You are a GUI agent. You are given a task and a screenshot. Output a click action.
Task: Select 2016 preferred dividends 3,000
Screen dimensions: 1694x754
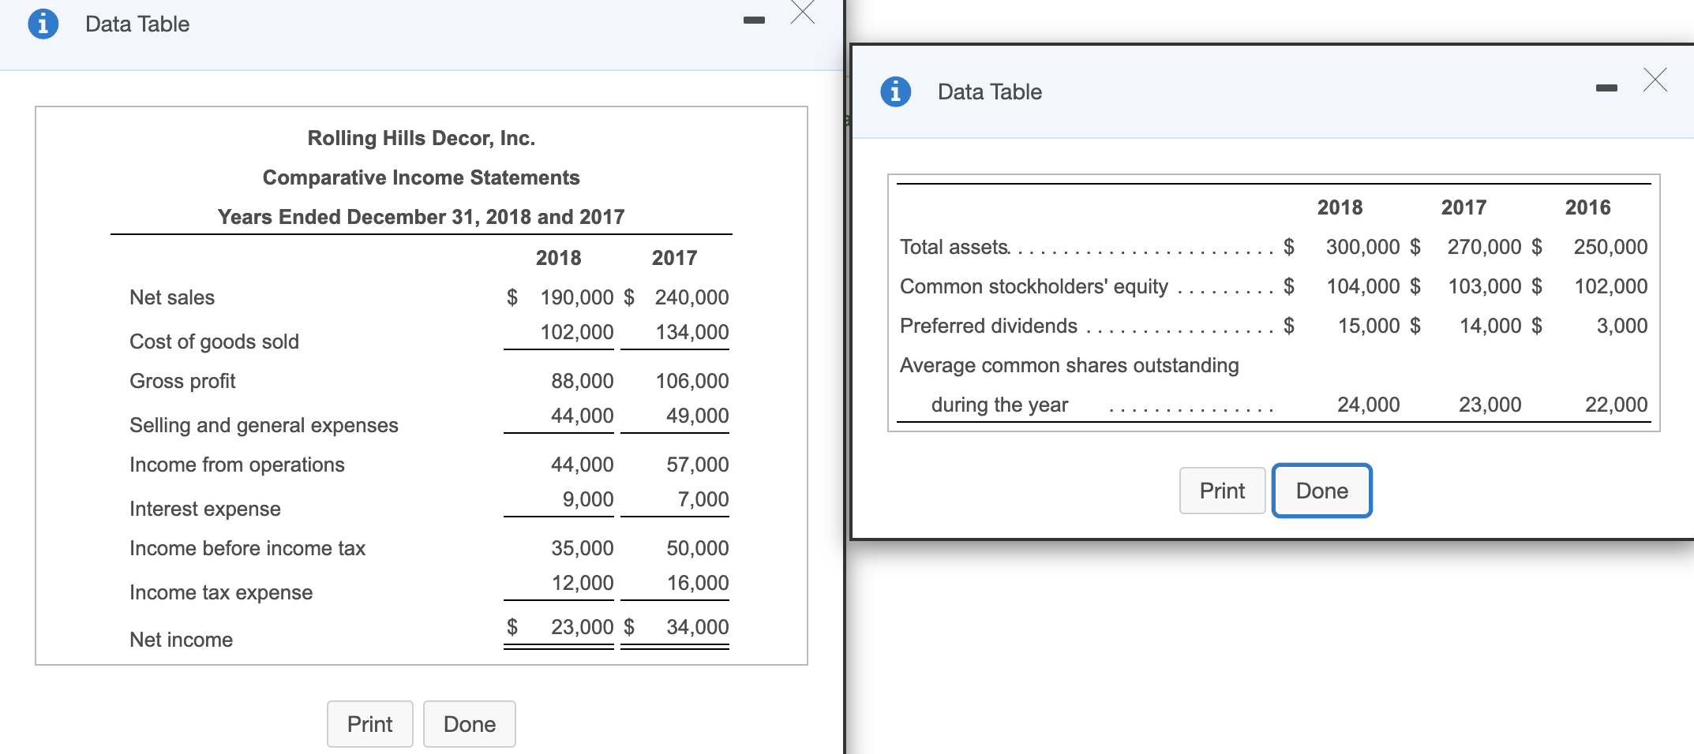coord(1622,326)
